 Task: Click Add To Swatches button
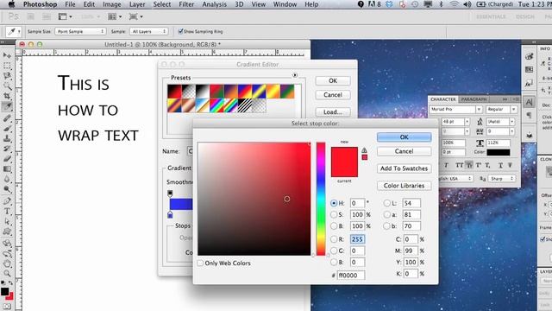405,168
